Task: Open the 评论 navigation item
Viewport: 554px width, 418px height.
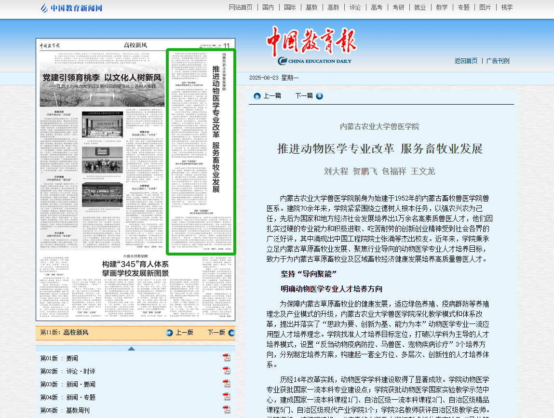Action: point(355,7)
